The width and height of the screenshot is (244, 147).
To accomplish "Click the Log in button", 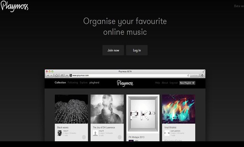I will click(x=137, y=50).
